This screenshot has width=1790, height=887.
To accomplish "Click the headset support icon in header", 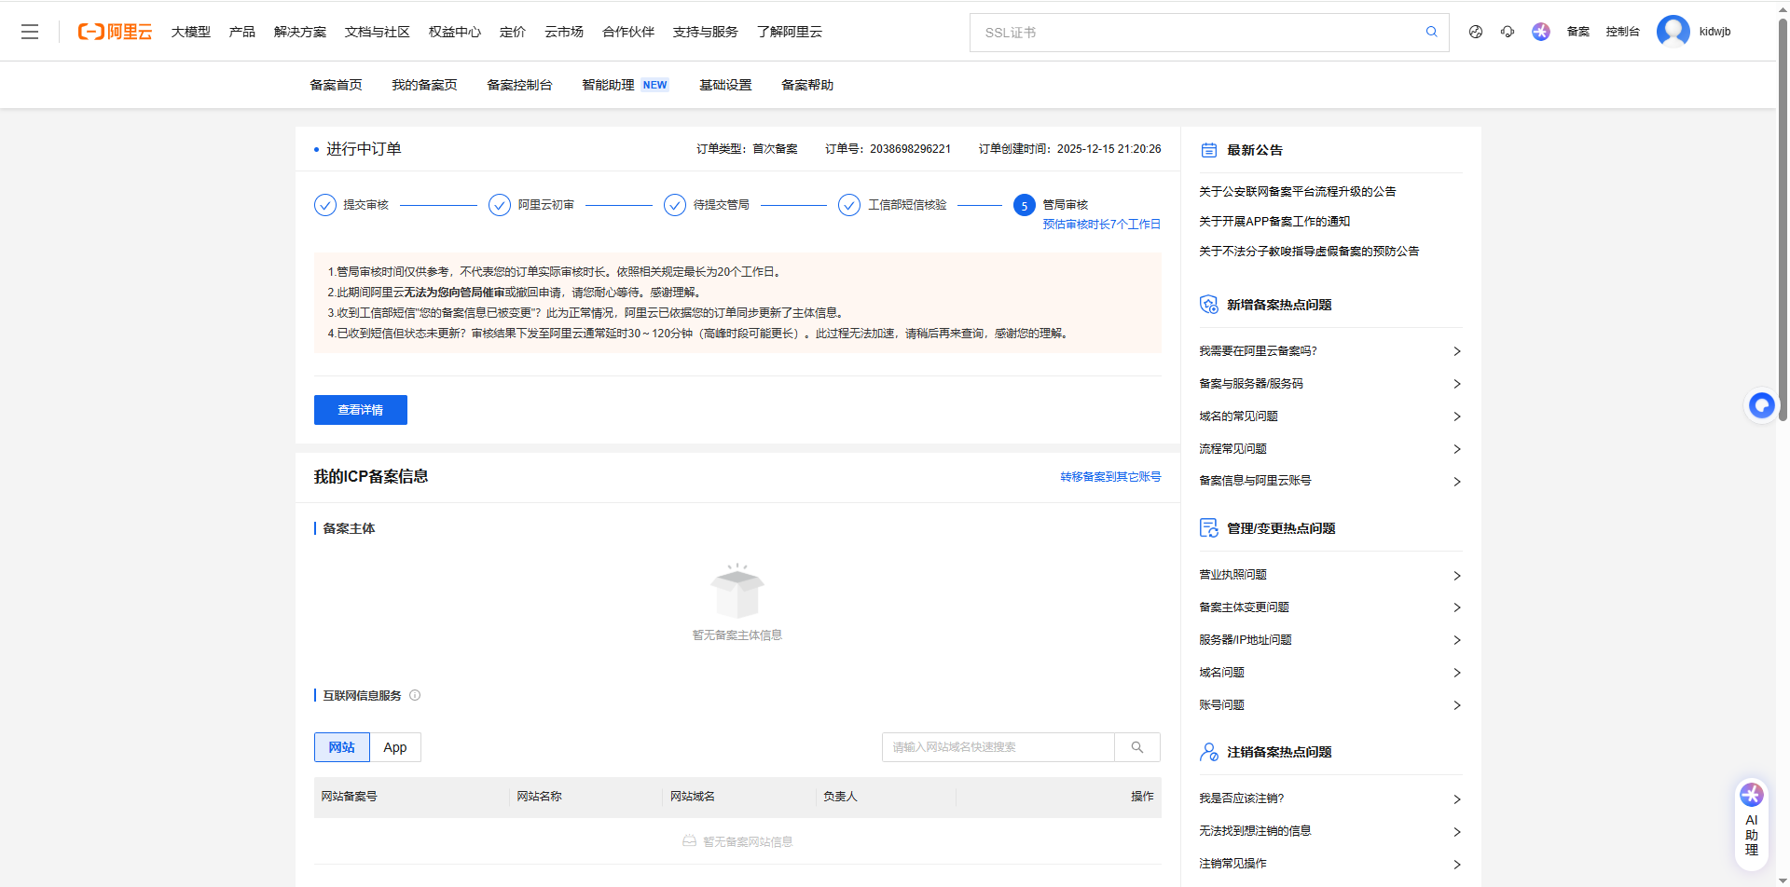I will pyautogui.click(x=1508, y=32).
